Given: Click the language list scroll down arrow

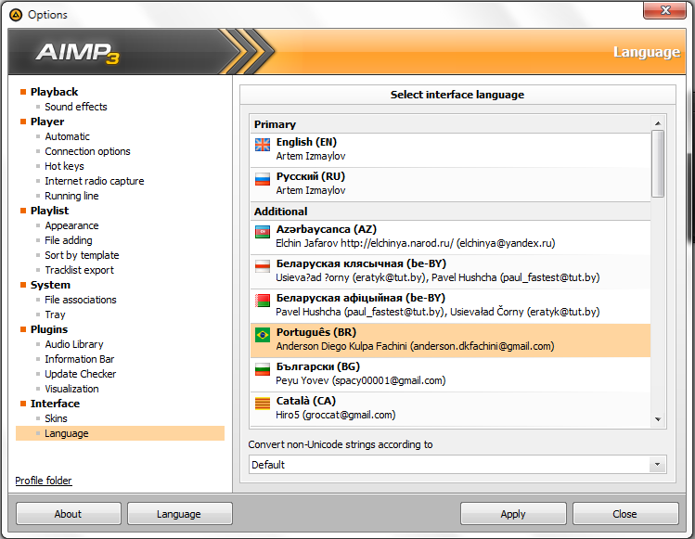Looking at the screenshot, I should [658, 419].
